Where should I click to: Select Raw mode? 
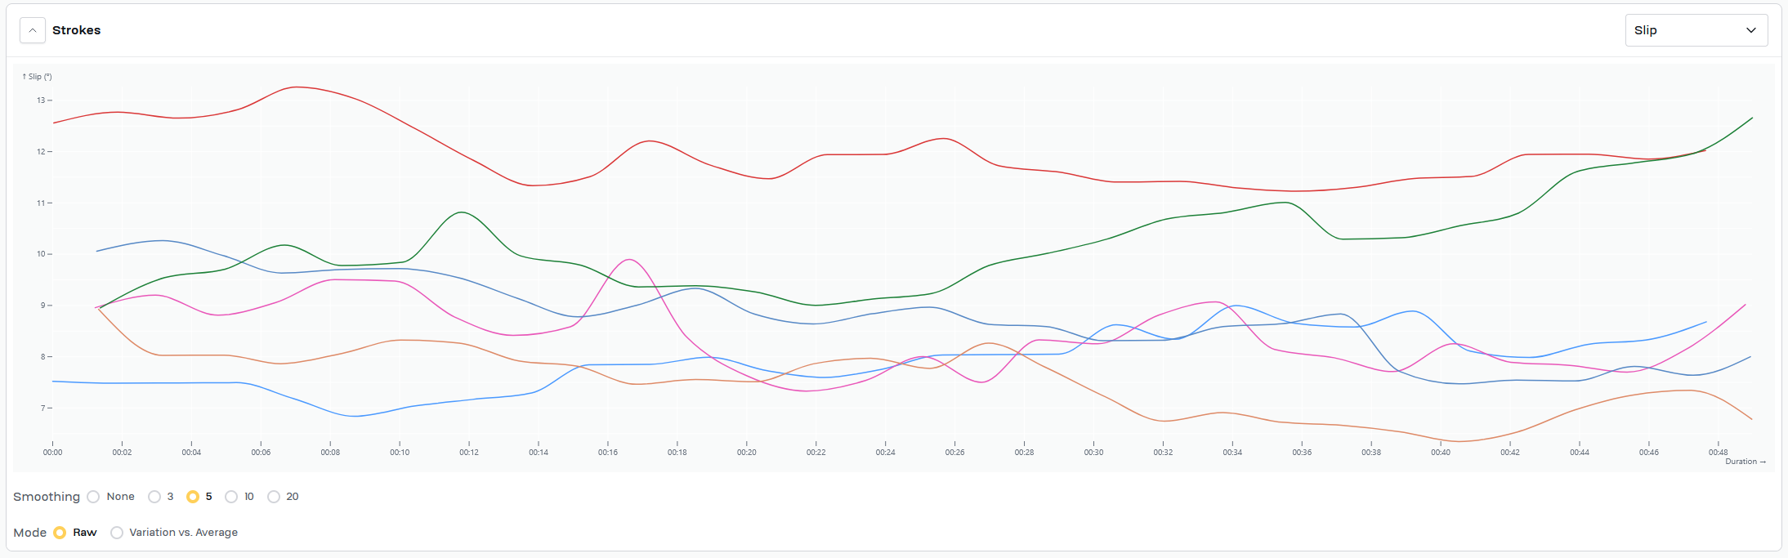(60, 533)
